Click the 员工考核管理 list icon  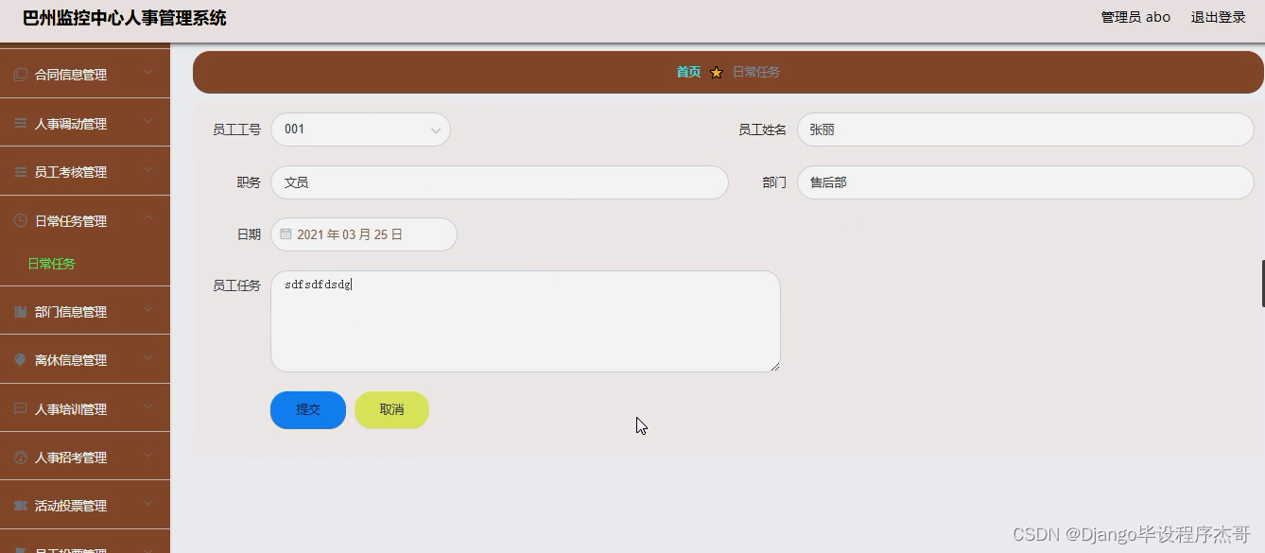(21, 172)
